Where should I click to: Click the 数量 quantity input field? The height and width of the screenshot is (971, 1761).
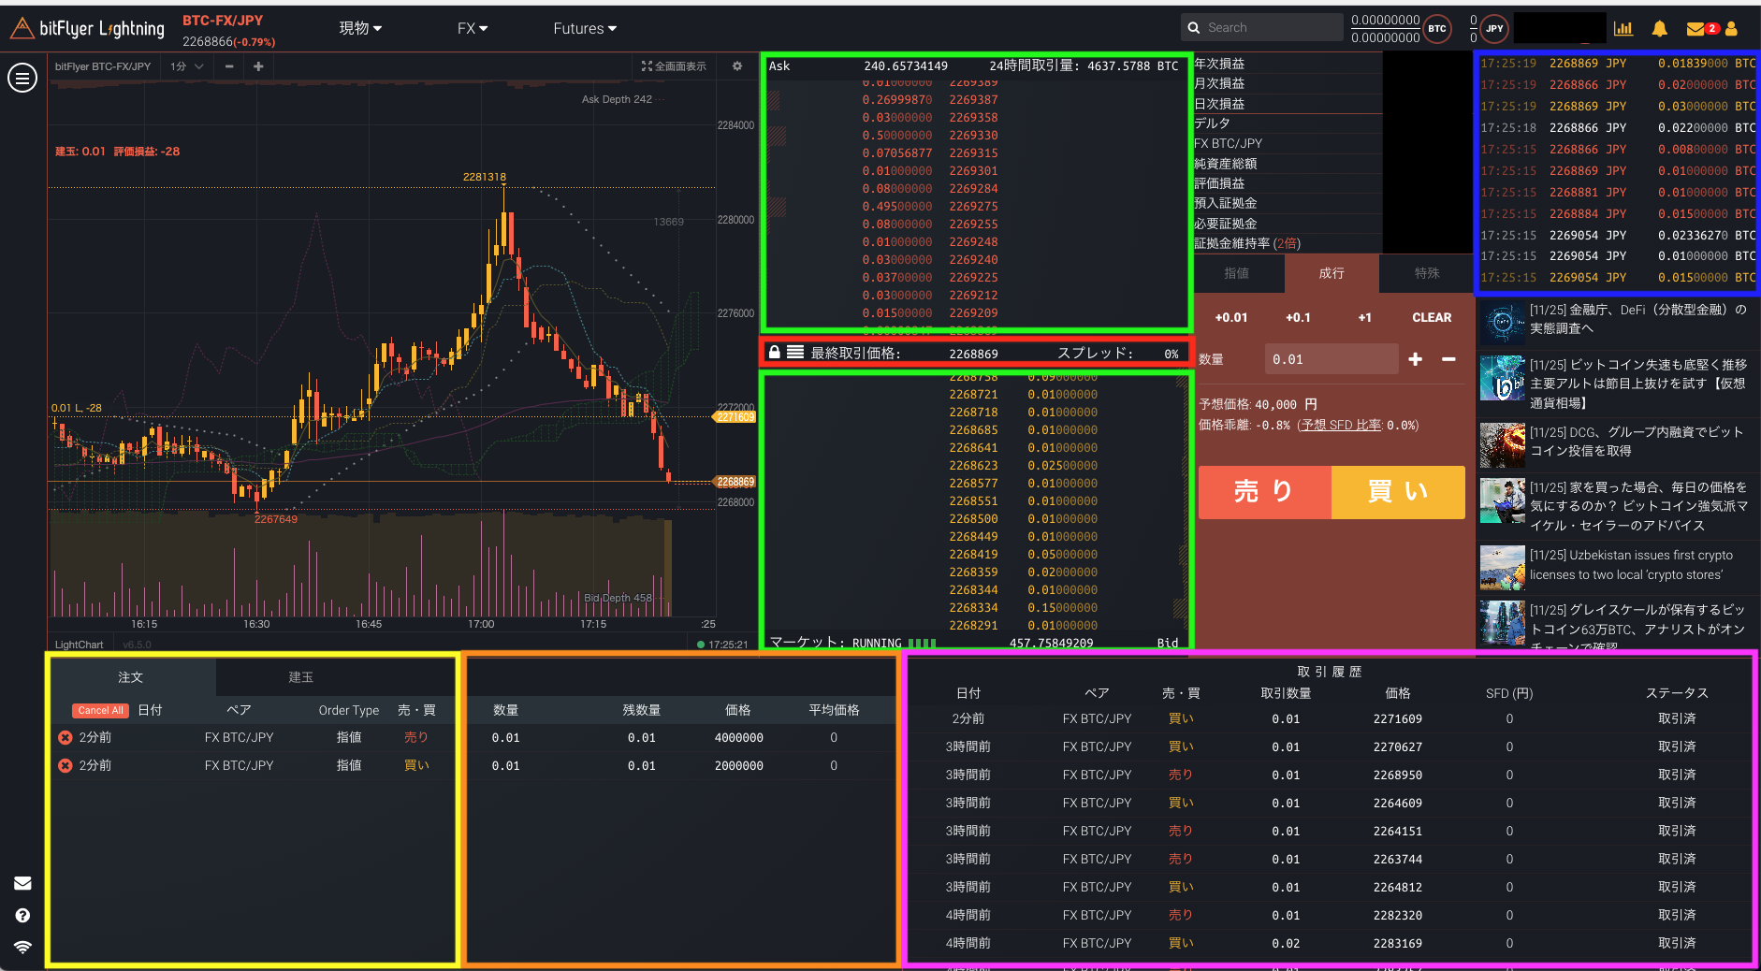point(1331,359)
